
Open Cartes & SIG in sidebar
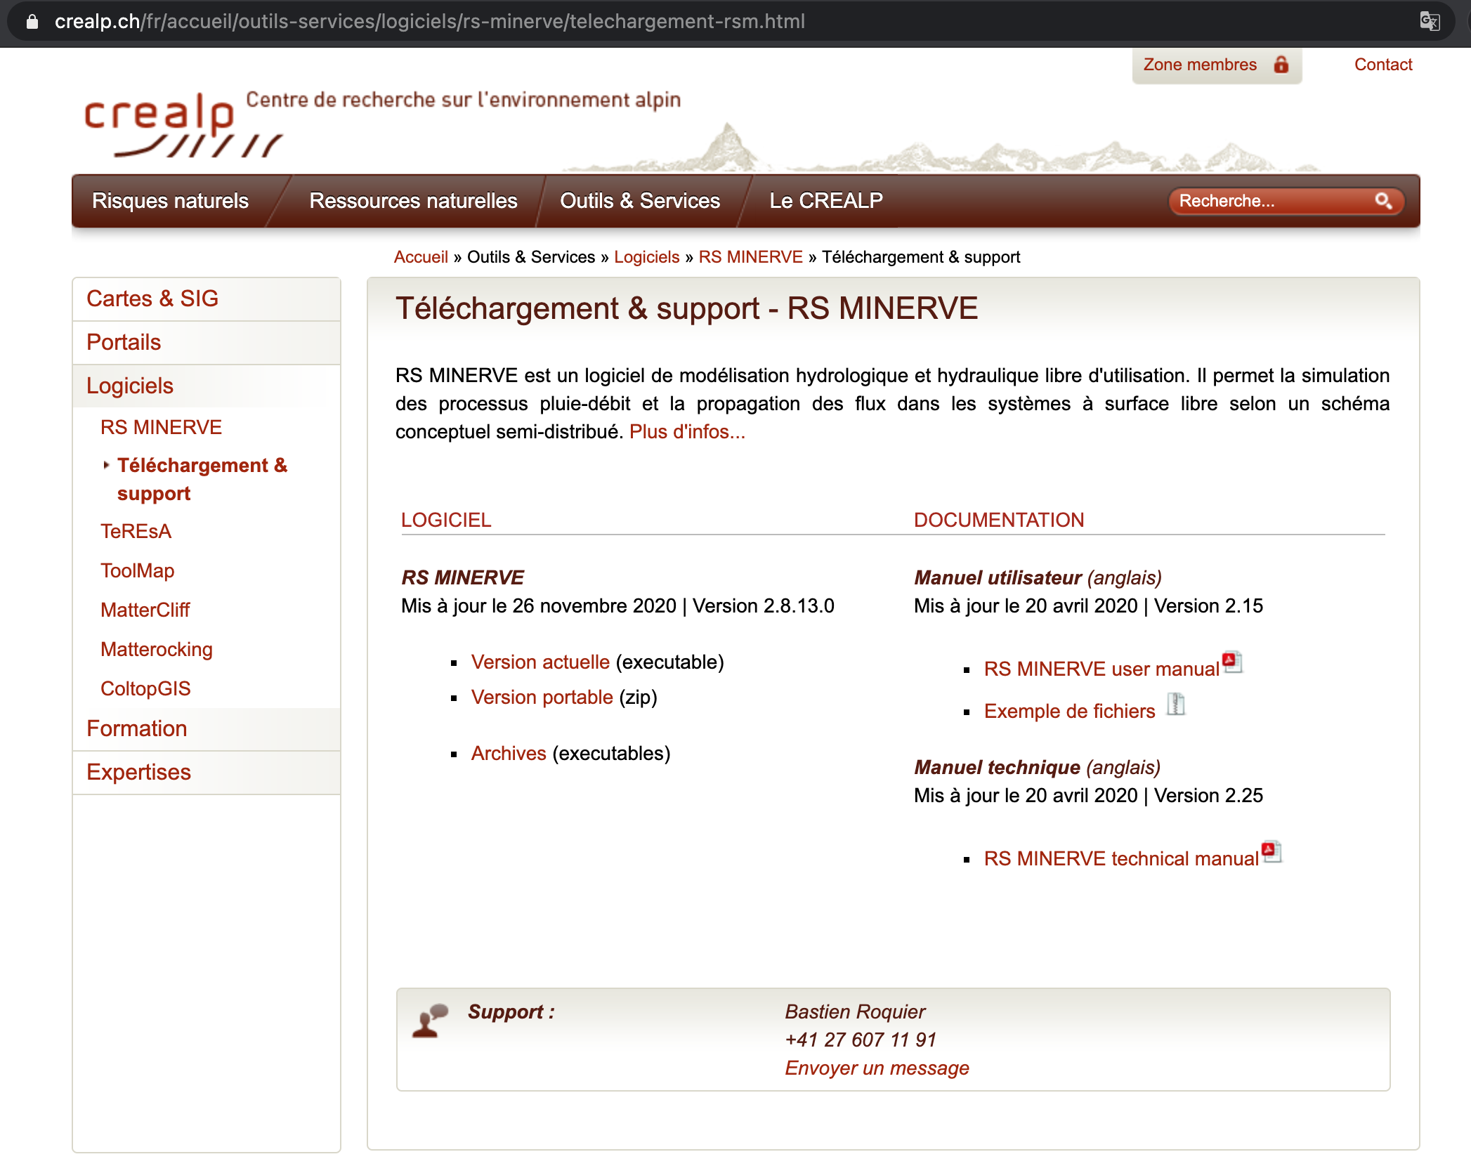[x=207, y=299]
